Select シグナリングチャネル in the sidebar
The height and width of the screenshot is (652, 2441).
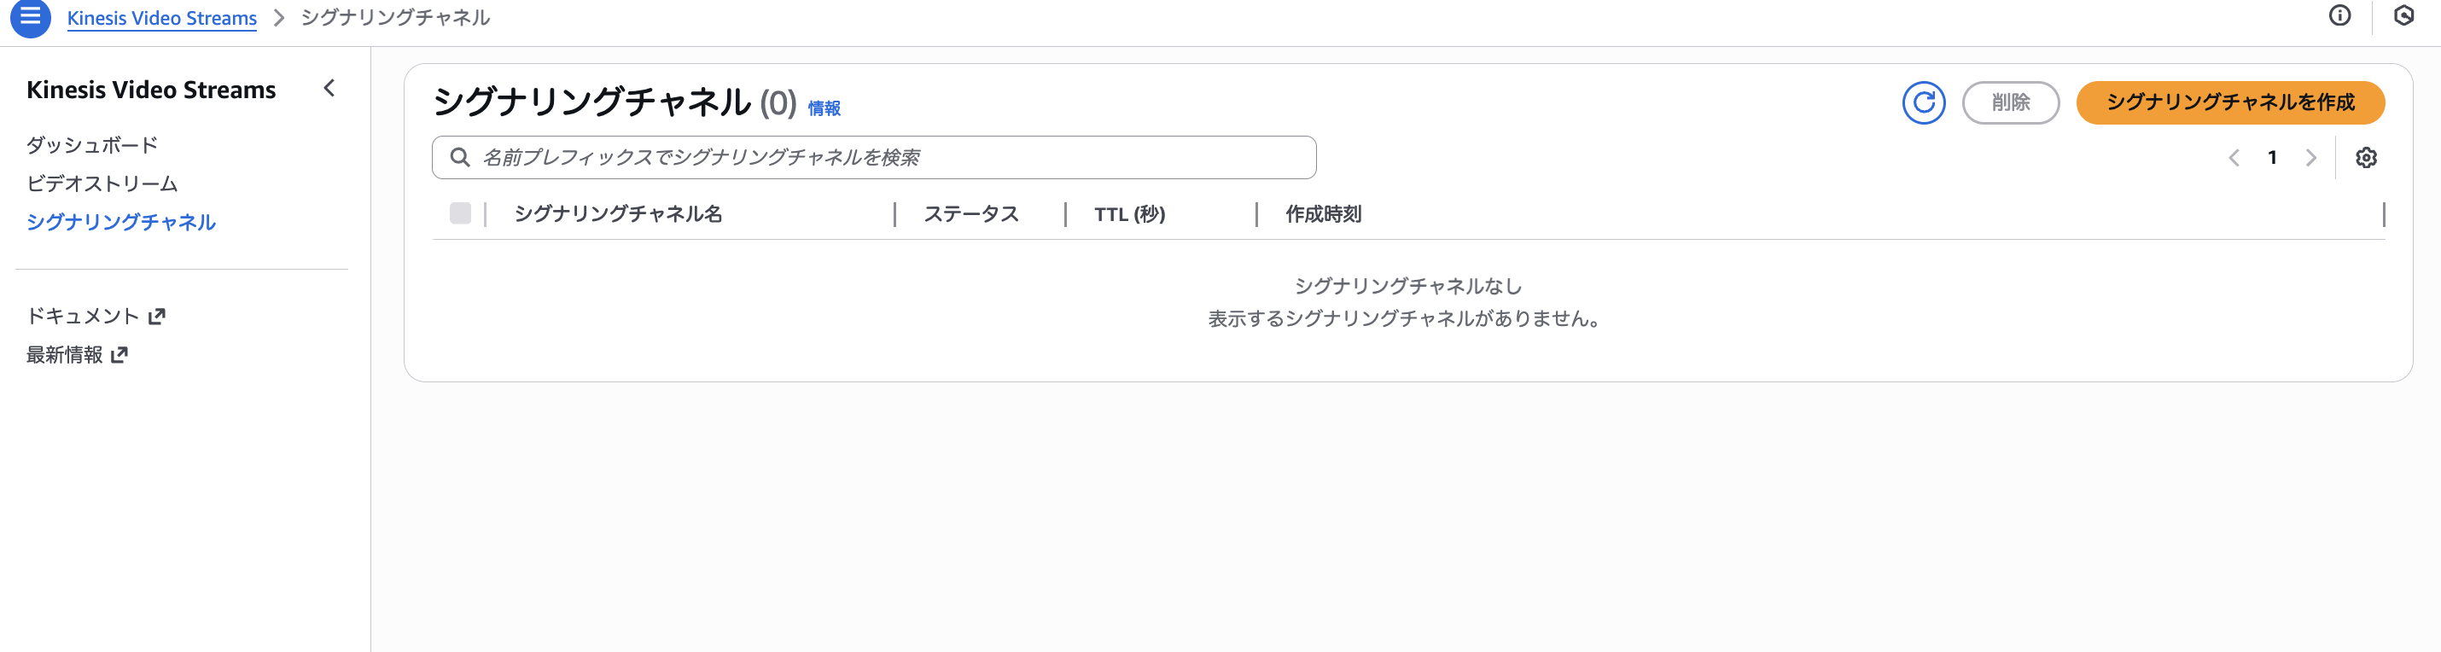121,223
